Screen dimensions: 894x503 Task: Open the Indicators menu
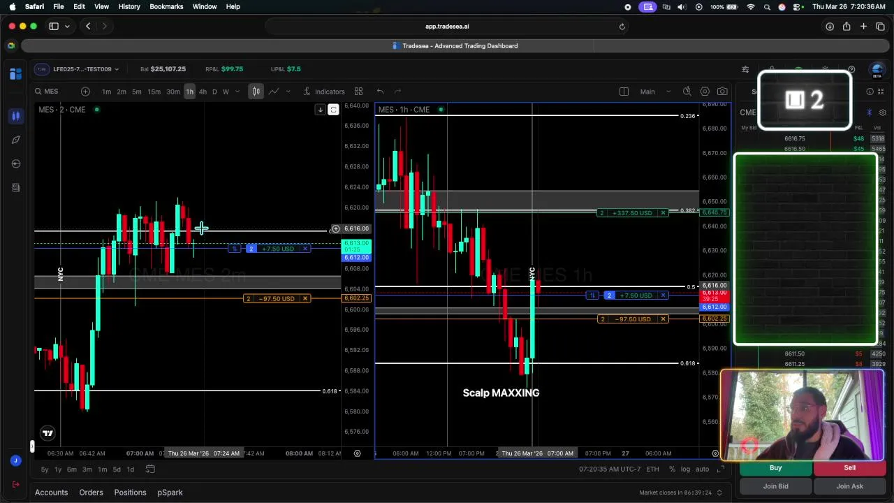click(323, 92)
